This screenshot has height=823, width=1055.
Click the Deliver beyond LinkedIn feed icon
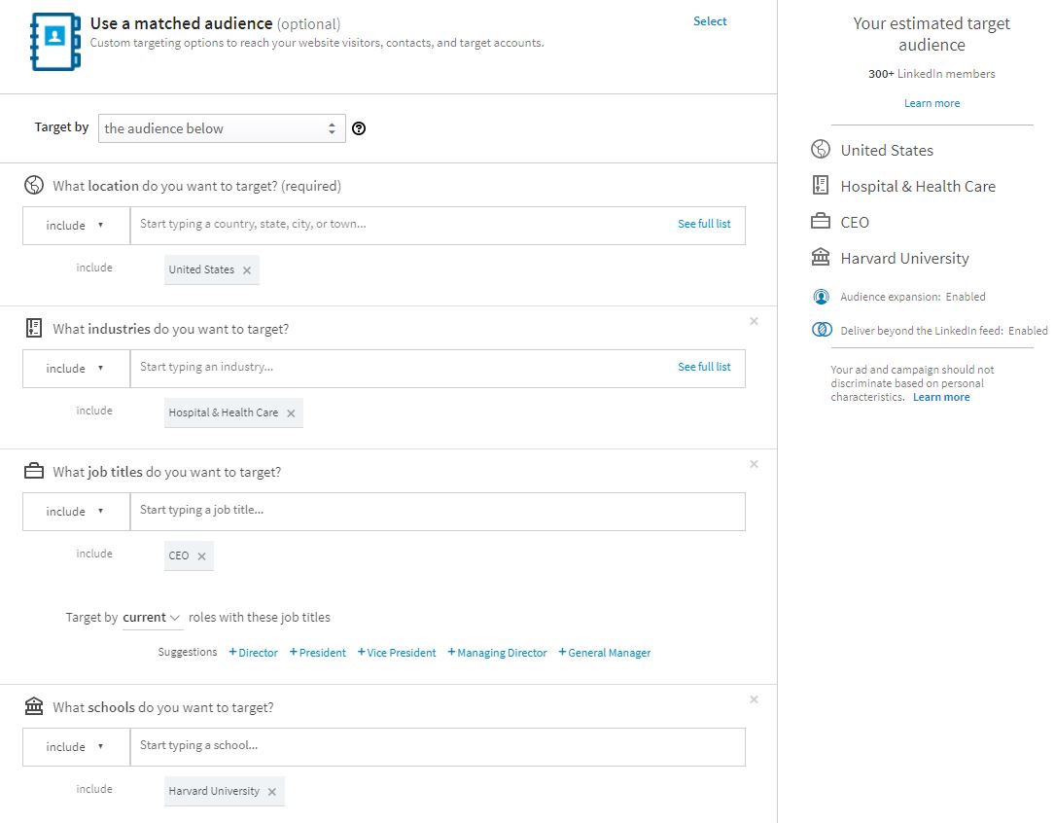pos(819,331)
